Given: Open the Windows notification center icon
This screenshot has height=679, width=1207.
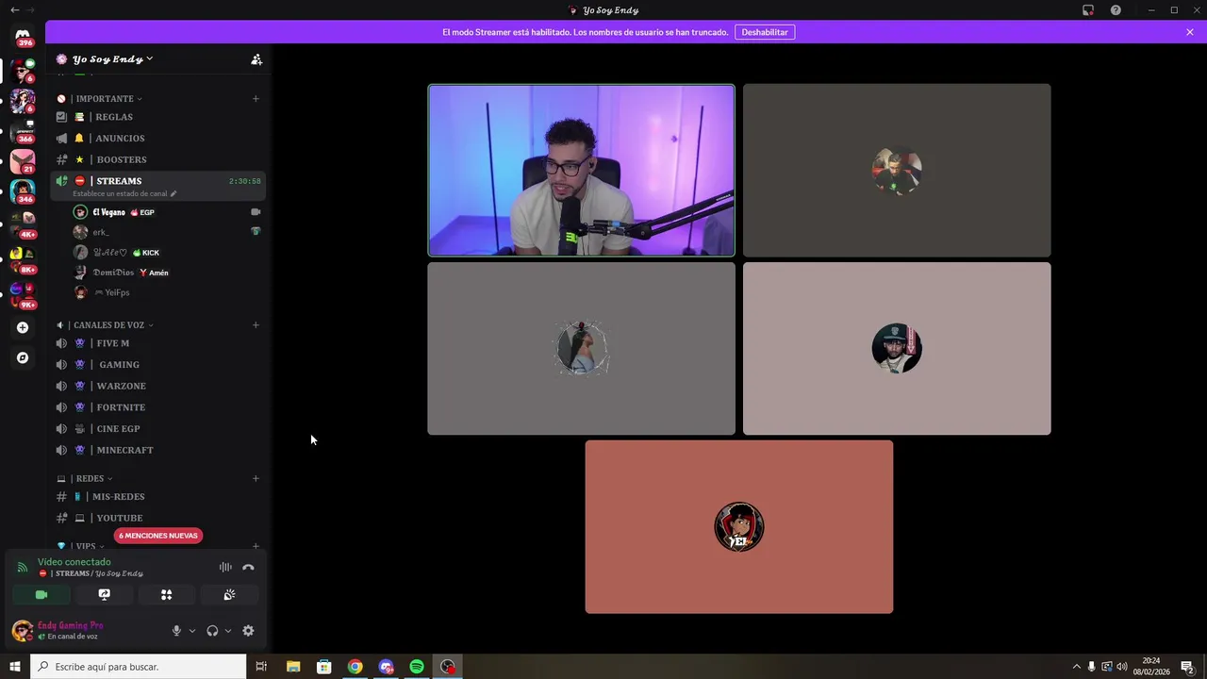Looking at the screenshot, I should (x=1188, y=667).
